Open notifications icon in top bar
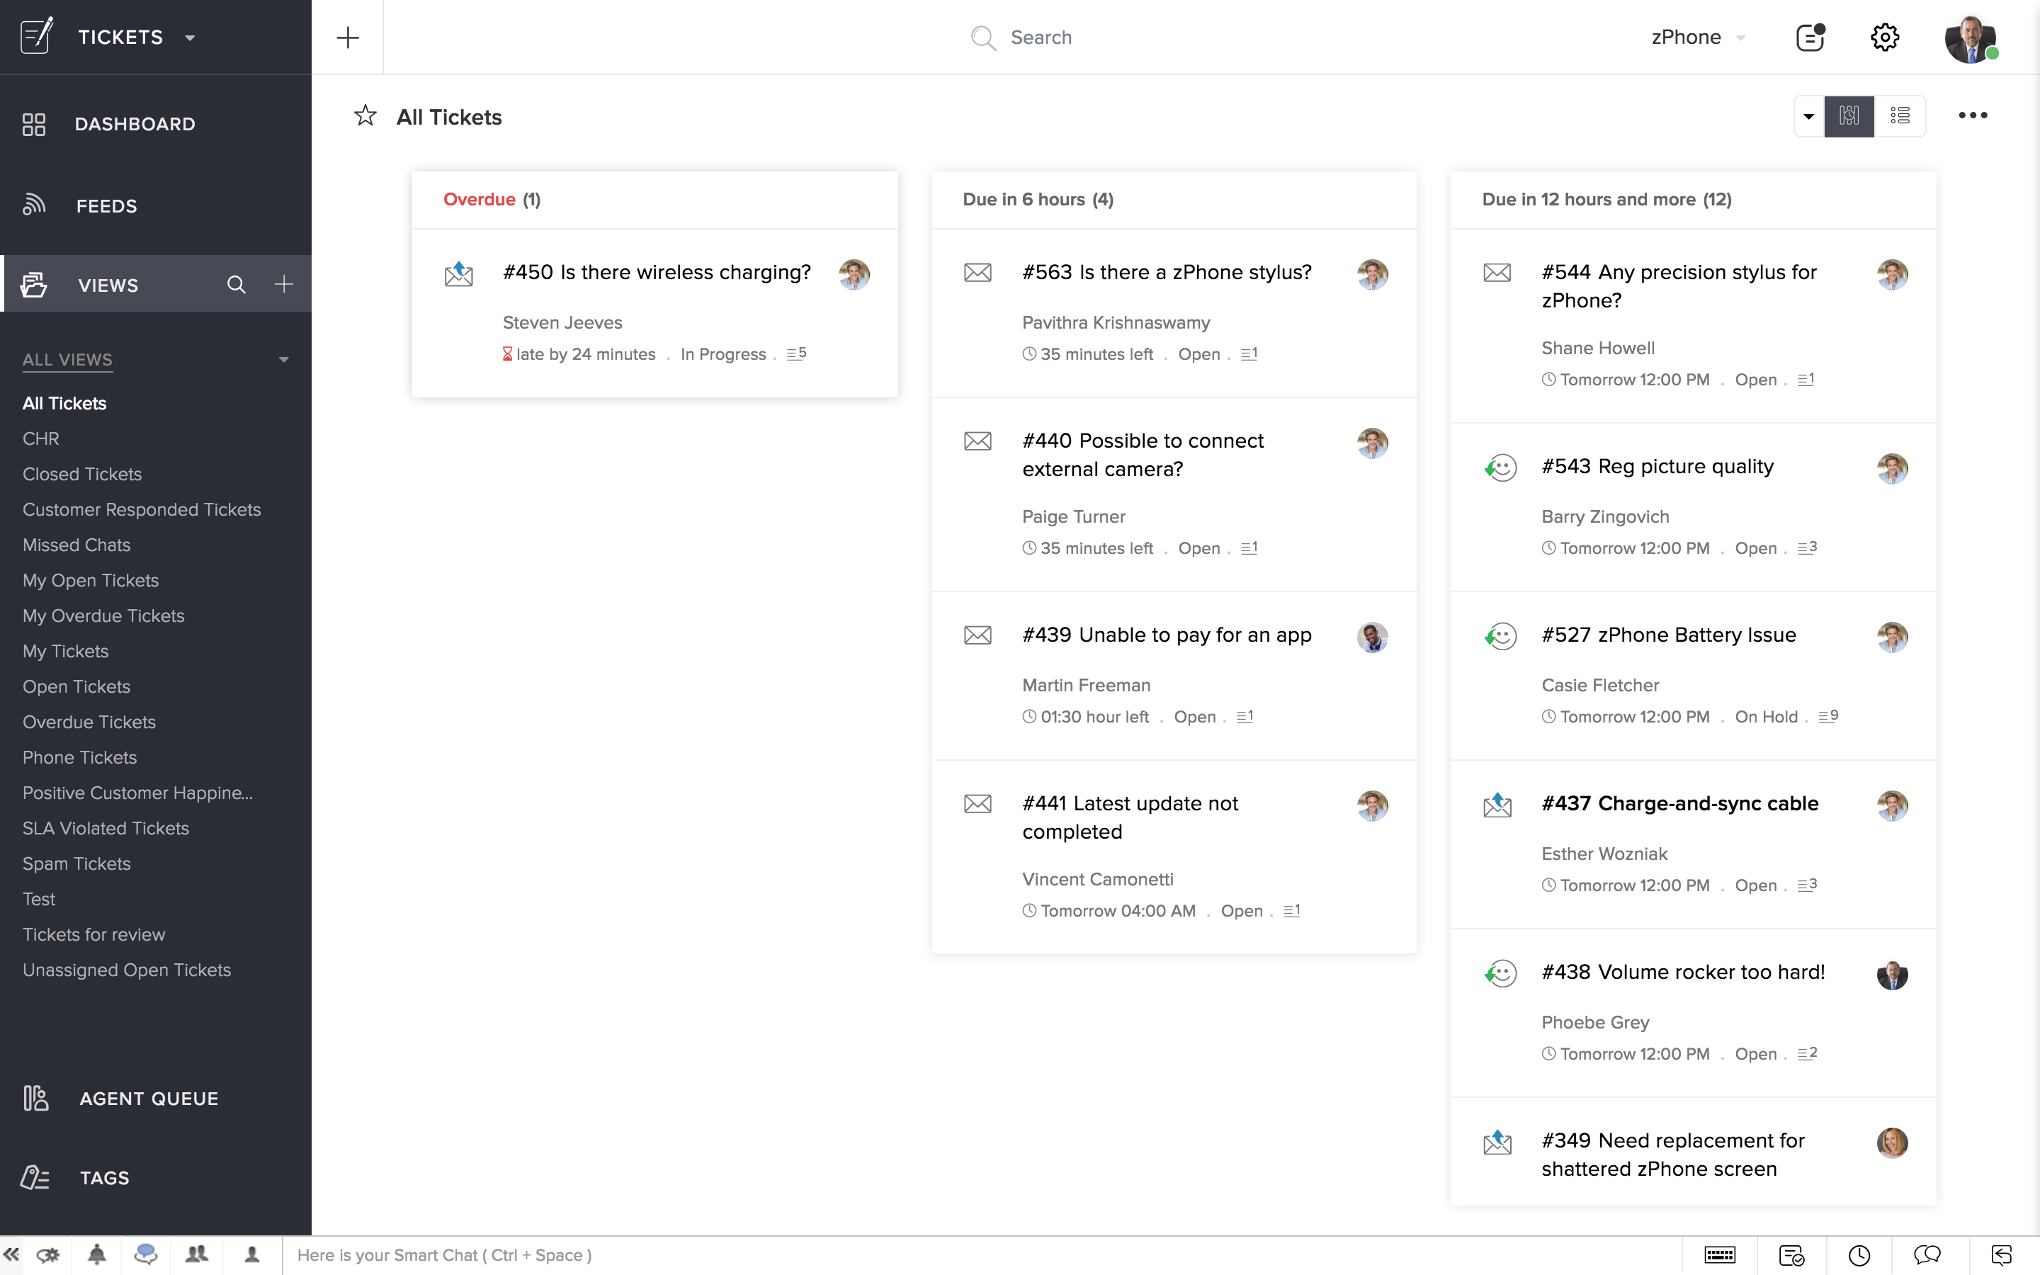The image size is (2040, 1275). pyautogui.click(x=1810, y=37)
